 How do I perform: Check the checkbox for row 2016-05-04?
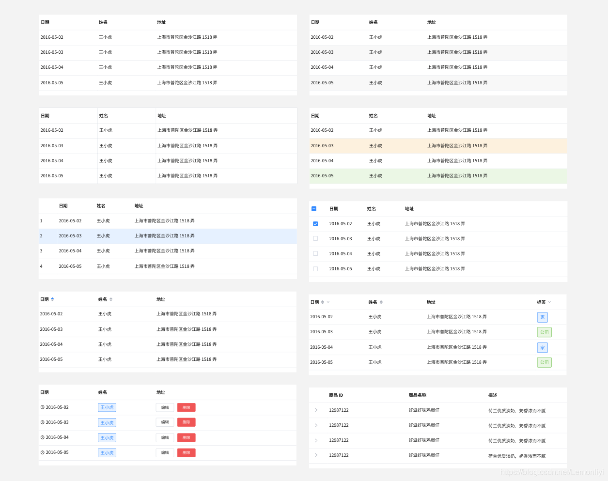coord(315,254)
